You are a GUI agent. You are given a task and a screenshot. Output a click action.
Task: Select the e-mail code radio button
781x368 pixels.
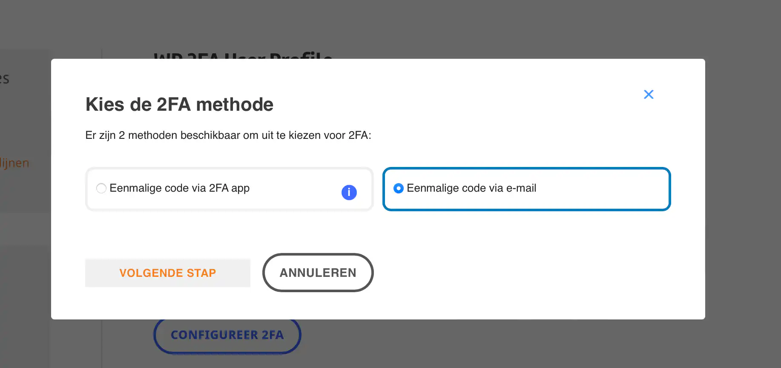pyautogui.click(x=399, y=188)
